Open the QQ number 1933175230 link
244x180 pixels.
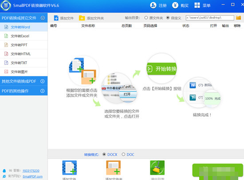coord(31,171)
